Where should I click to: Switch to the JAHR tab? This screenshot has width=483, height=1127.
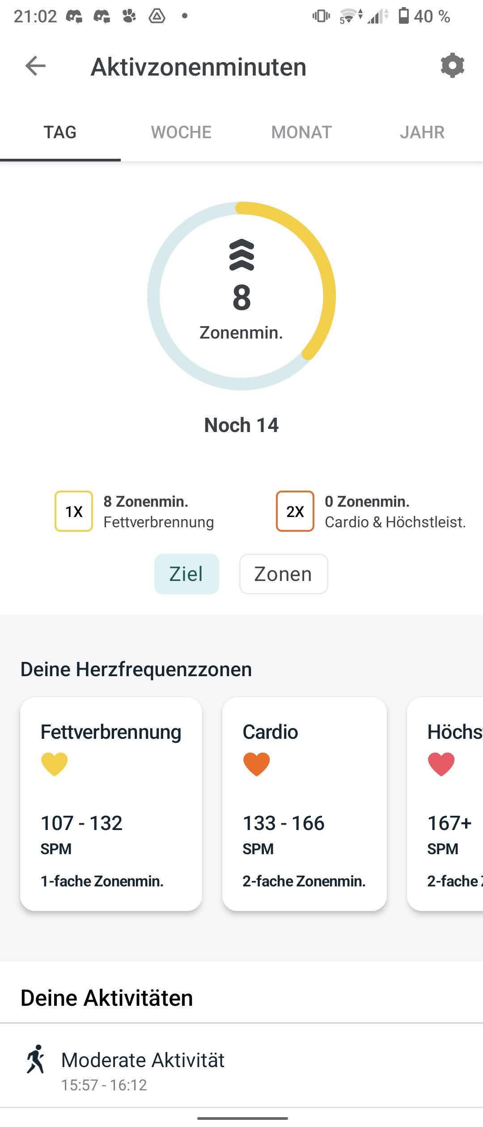point(422,132)
